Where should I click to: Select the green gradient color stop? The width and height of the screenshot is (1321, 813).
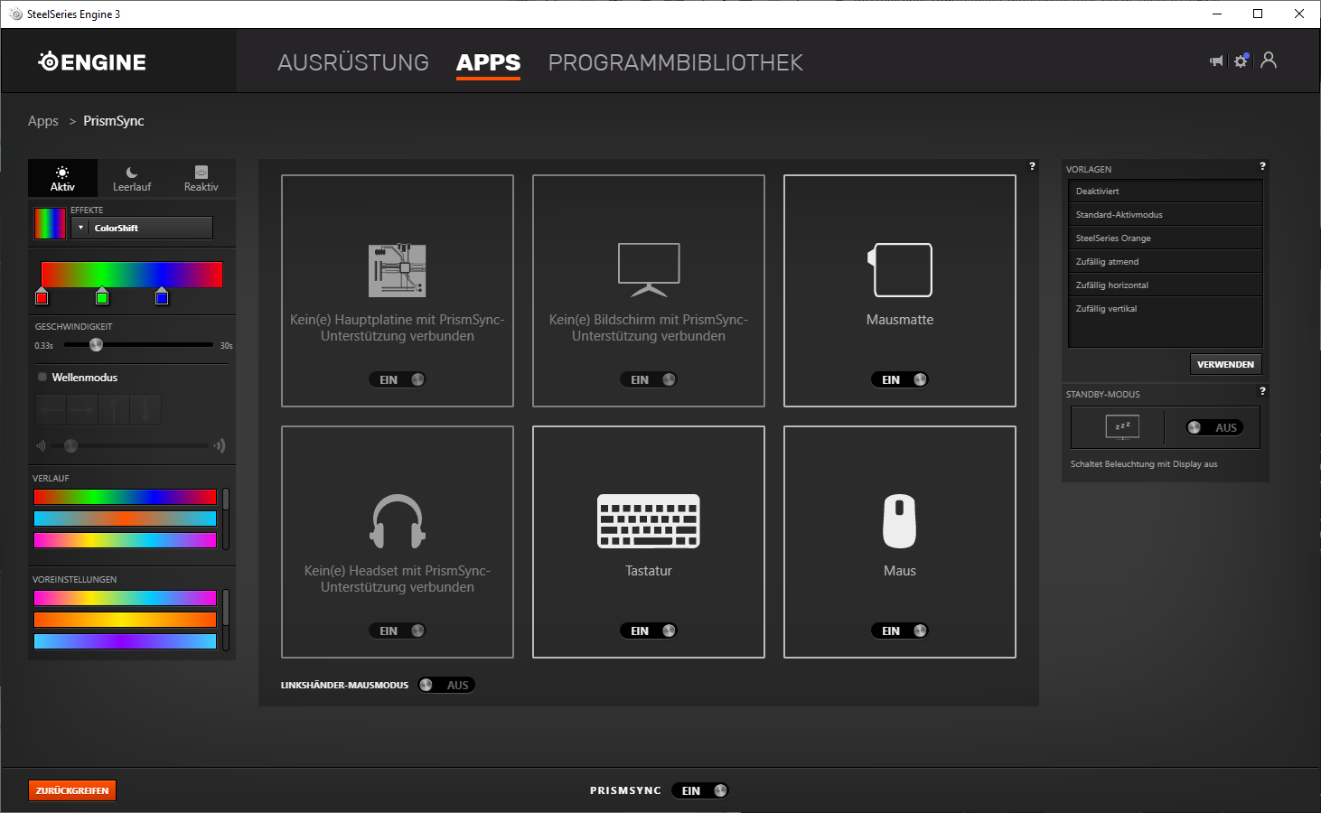(102, 296)
